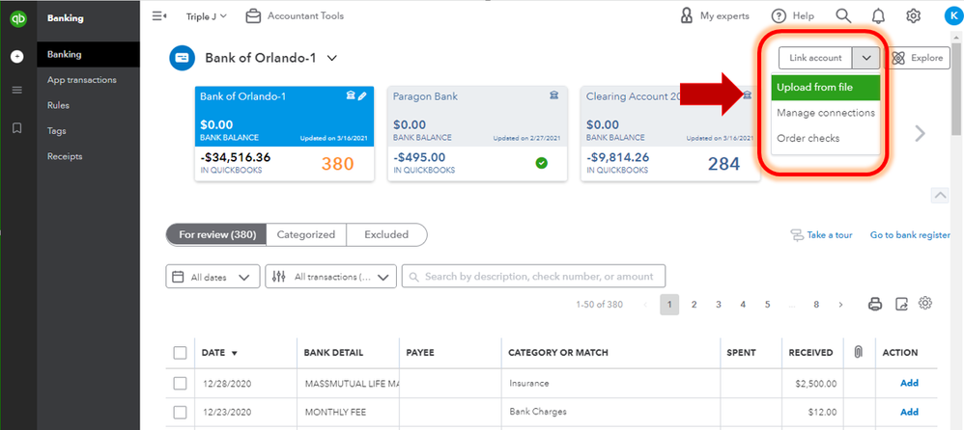
Task: Click blue bank account card icon
Action: [x=182, y=58]
